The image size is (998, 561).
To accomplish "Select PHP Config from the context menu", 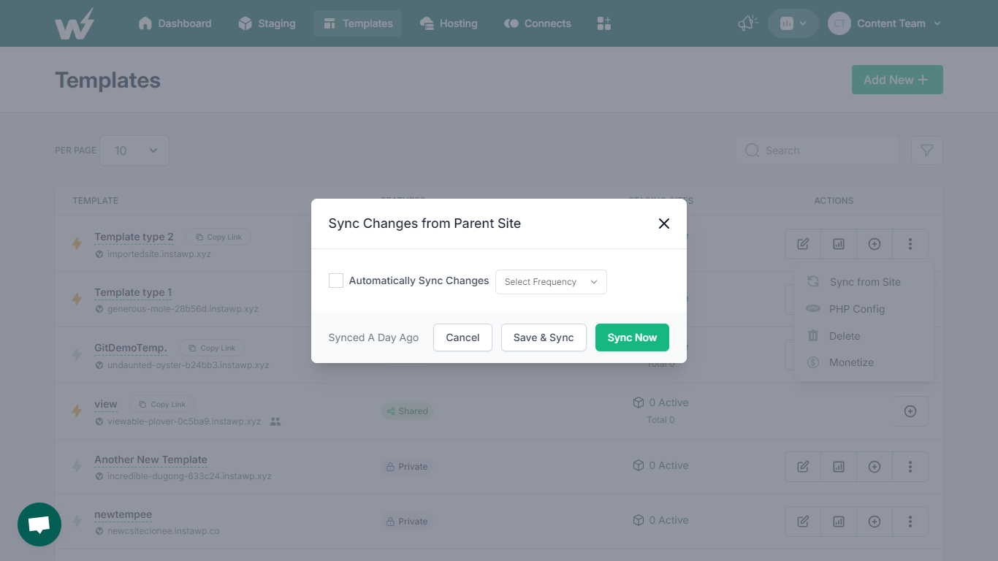I will click(856, 309).
